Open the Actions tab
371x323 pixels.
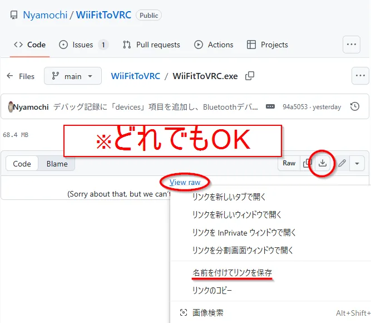[214, 45]
